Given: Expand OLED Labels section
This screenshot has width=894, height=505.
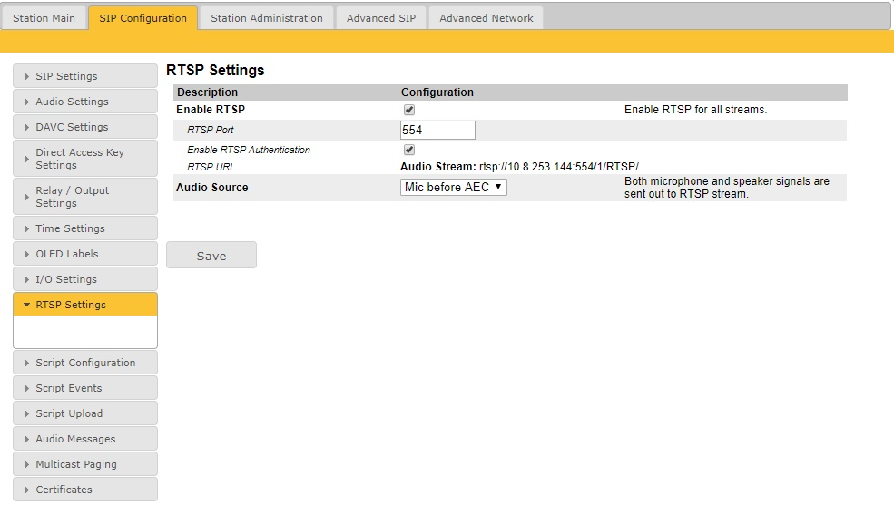Looking at the screenshot, I should [x=85, y=254].
